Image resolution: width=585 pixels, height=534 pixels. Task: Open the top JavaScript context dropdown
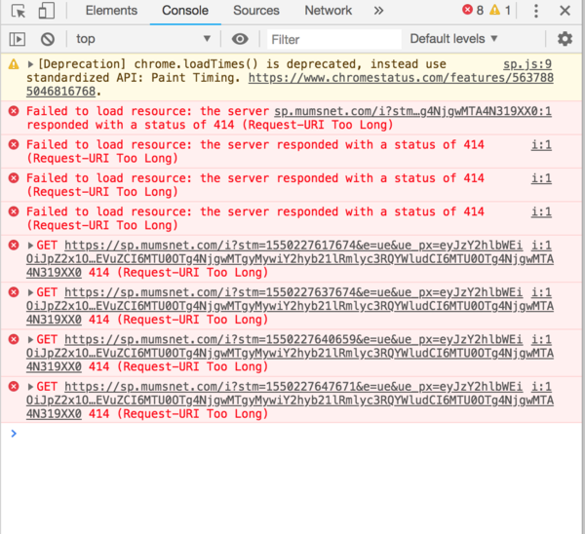click(x=143, y=39)
